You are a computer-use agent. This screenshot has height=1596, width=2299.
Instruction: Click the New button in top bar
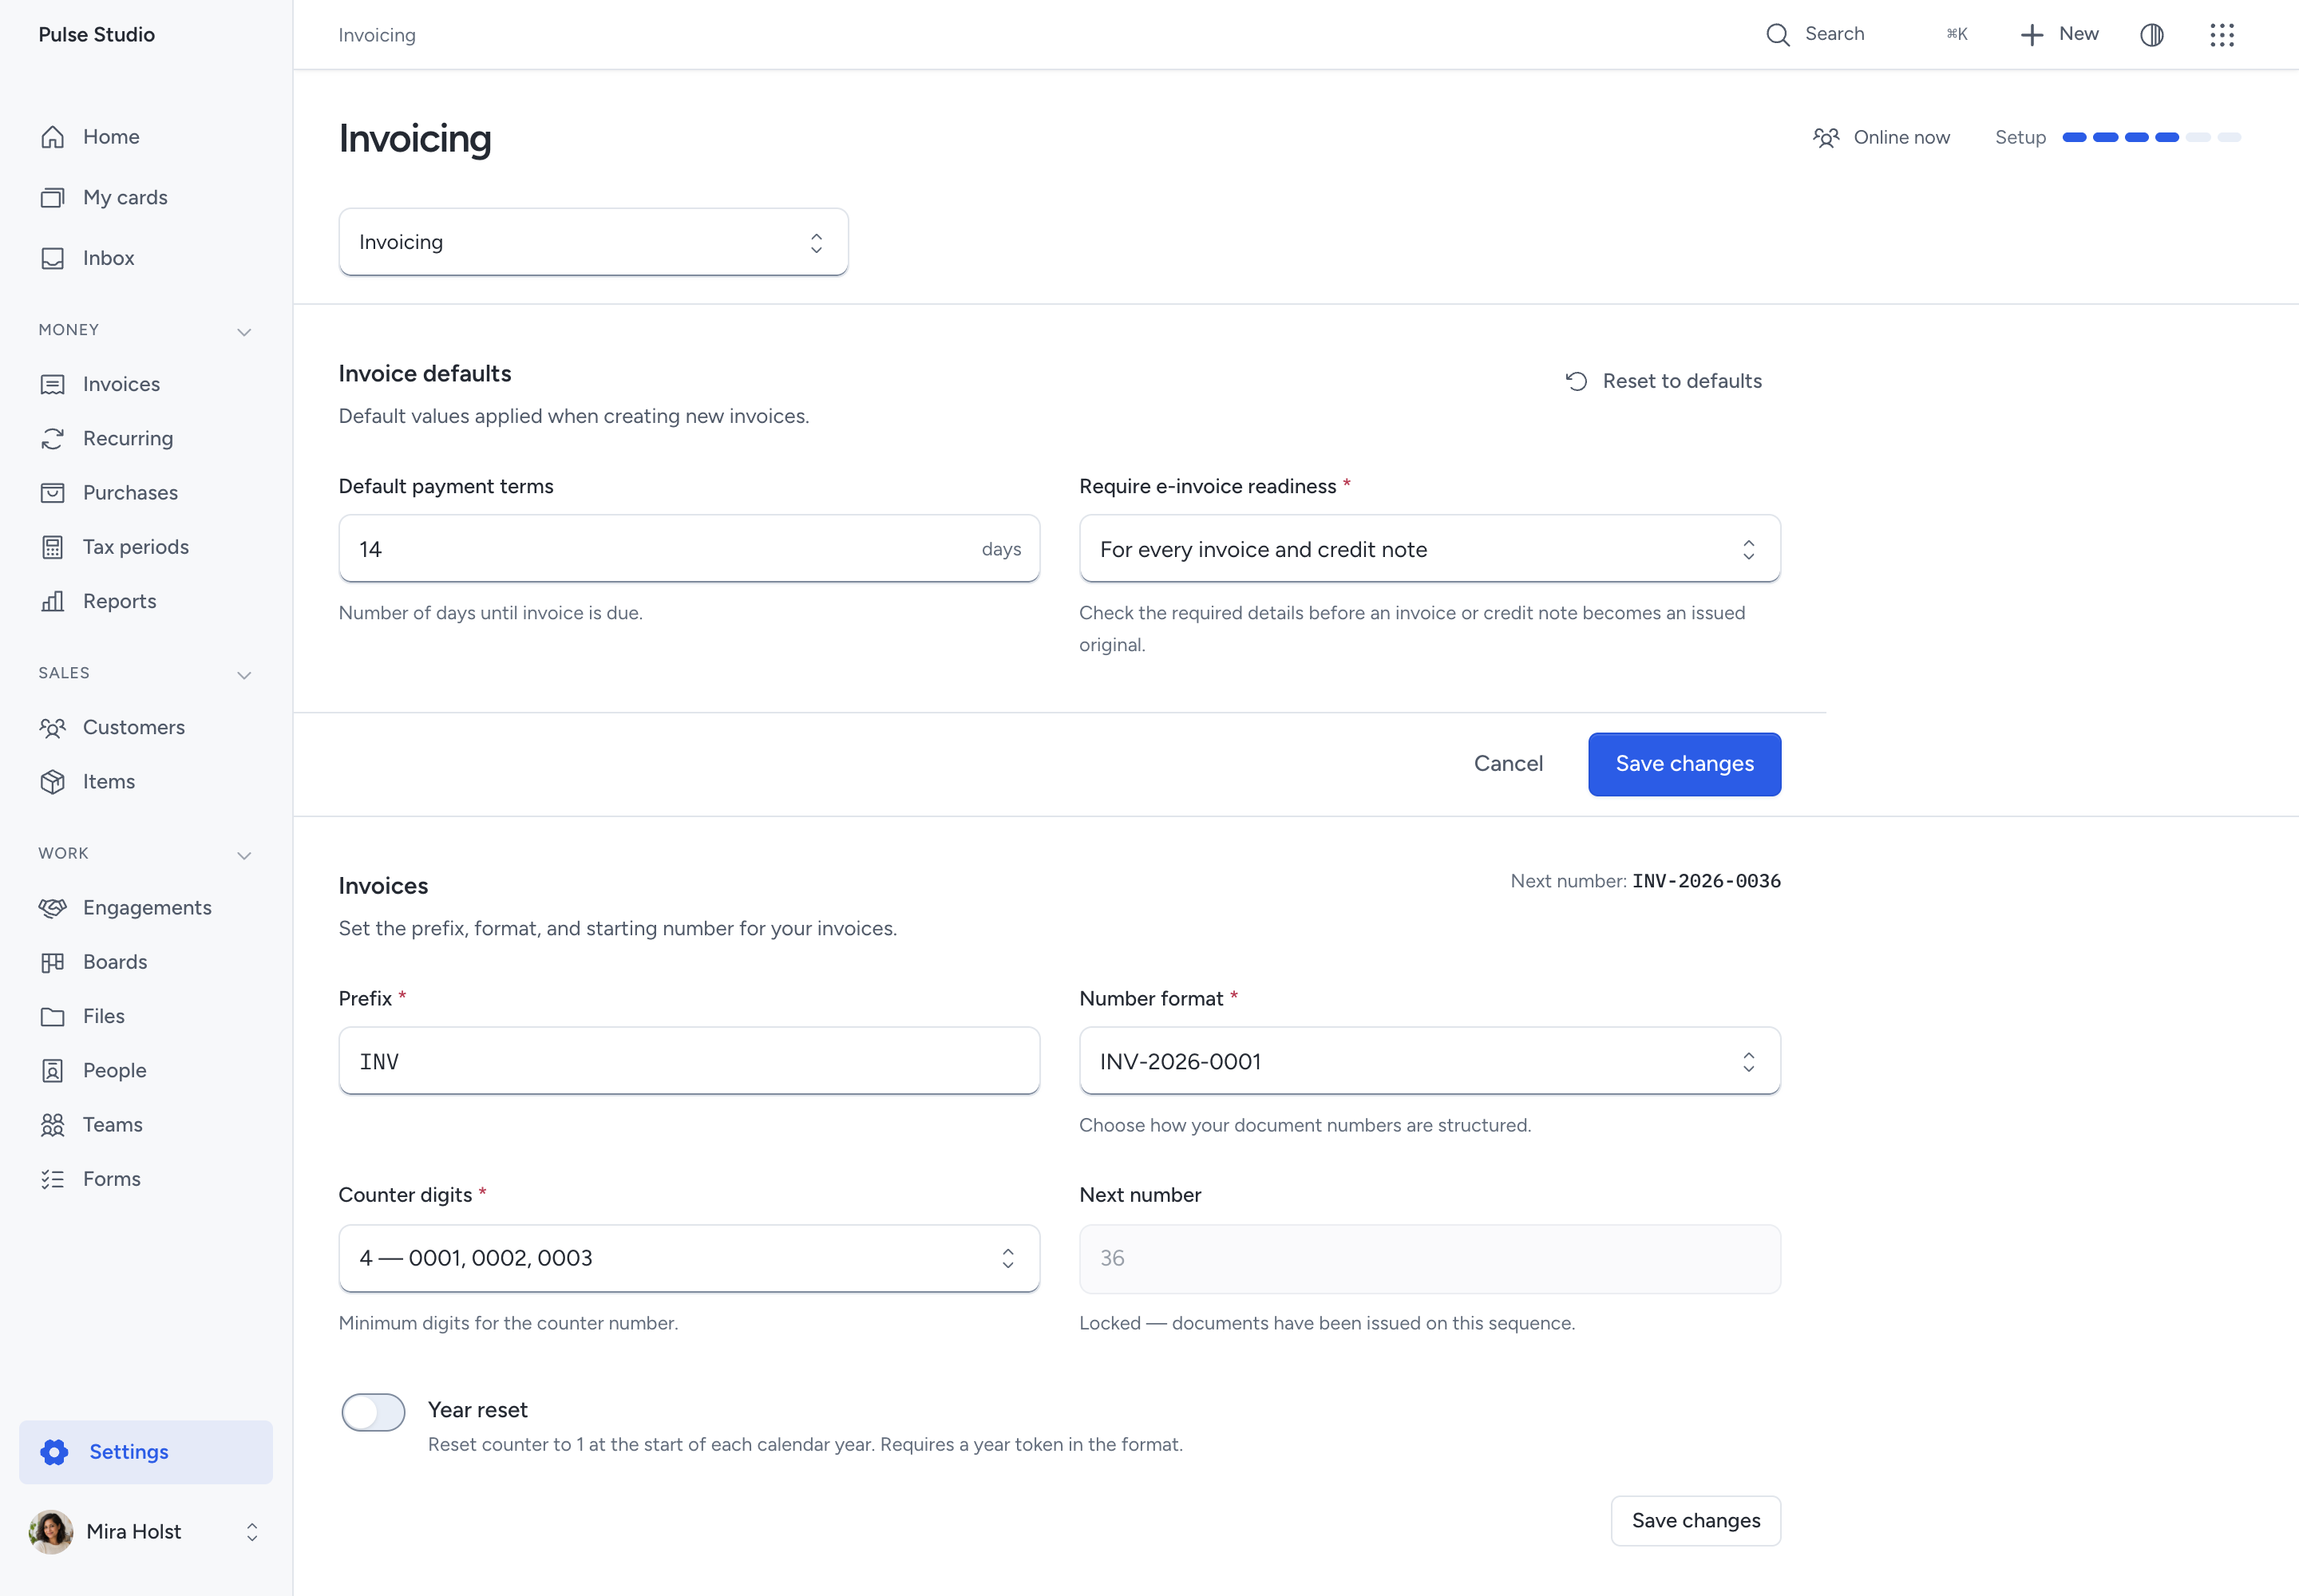(2059, 35)
